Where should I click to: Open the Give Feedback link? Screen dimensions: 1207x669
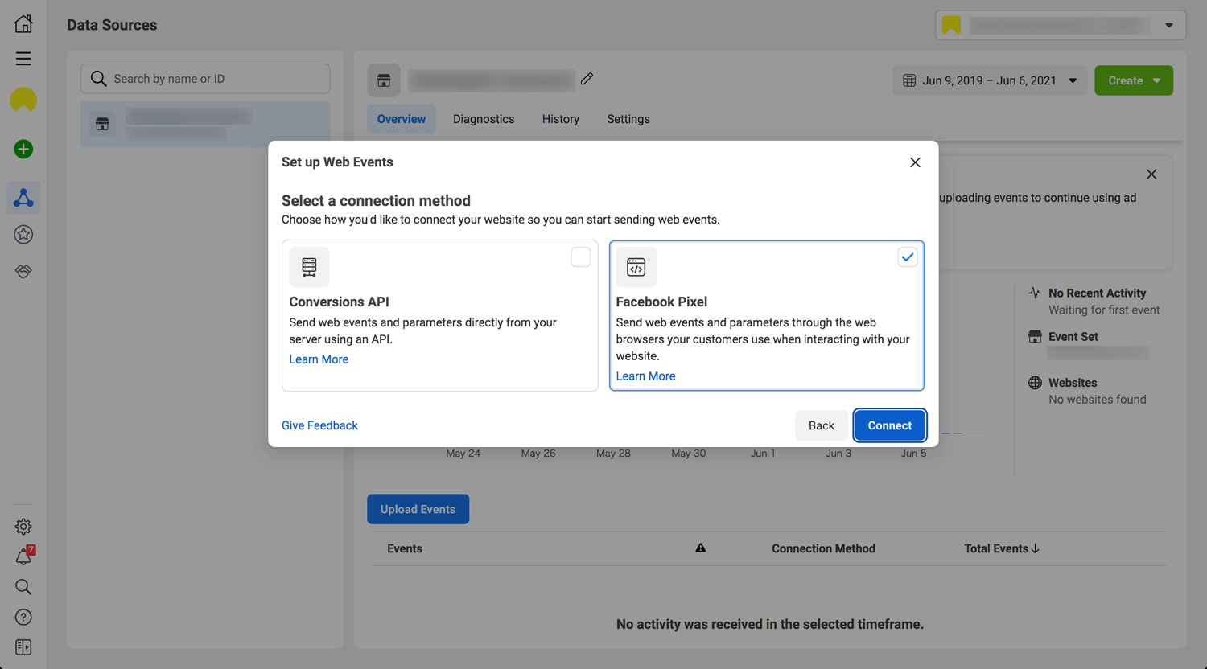point(319,425)
